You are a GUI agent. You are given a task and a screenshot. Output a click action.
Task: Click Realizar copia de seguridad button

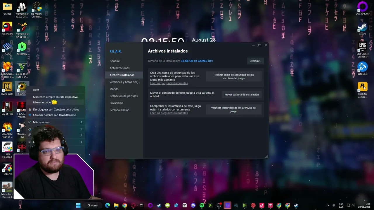pos(234,76)
